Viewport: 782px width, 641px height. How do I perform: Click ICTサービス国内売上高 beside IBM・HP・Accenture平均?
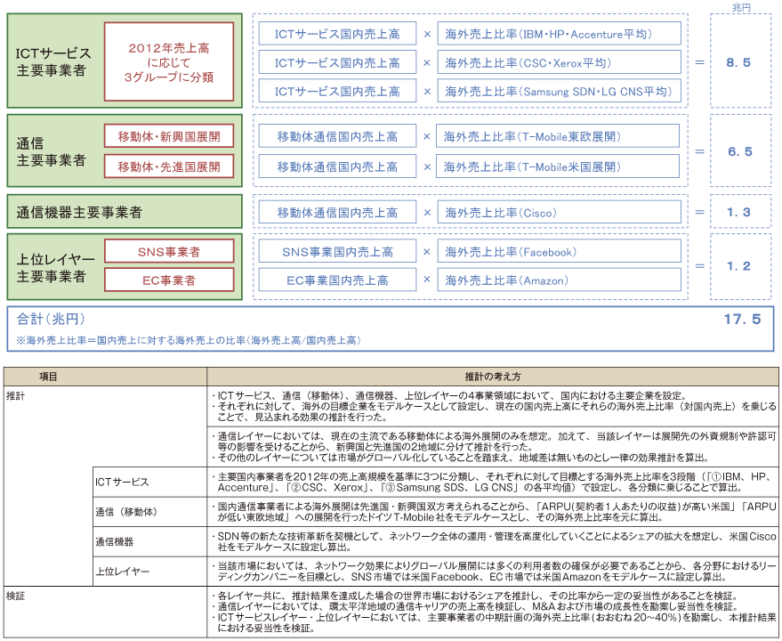337,34
